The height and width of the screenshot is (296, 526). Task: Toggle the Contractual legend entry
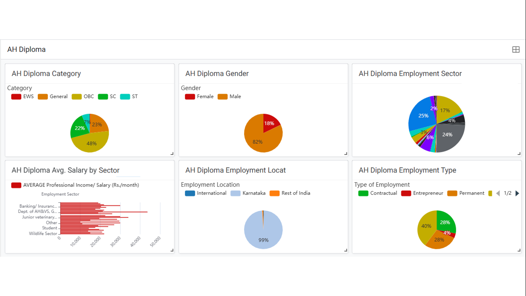[x=377, y=193]
